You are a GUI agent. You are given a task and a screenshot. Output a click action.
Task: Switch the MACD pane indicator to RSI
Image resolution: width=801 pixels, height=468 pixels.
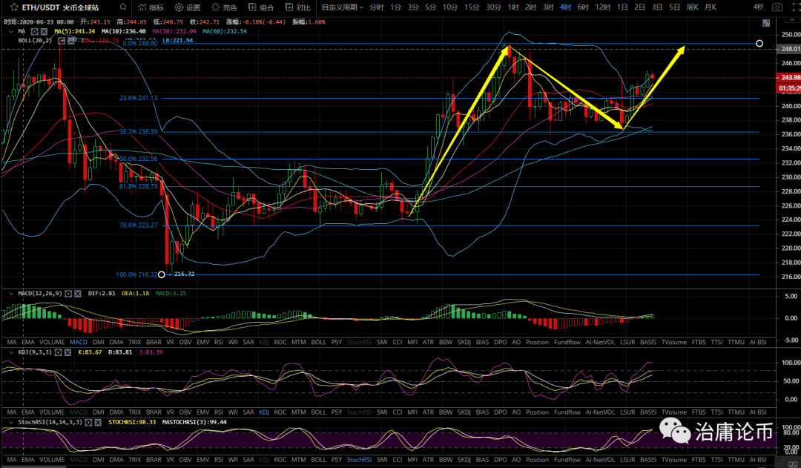218,342
